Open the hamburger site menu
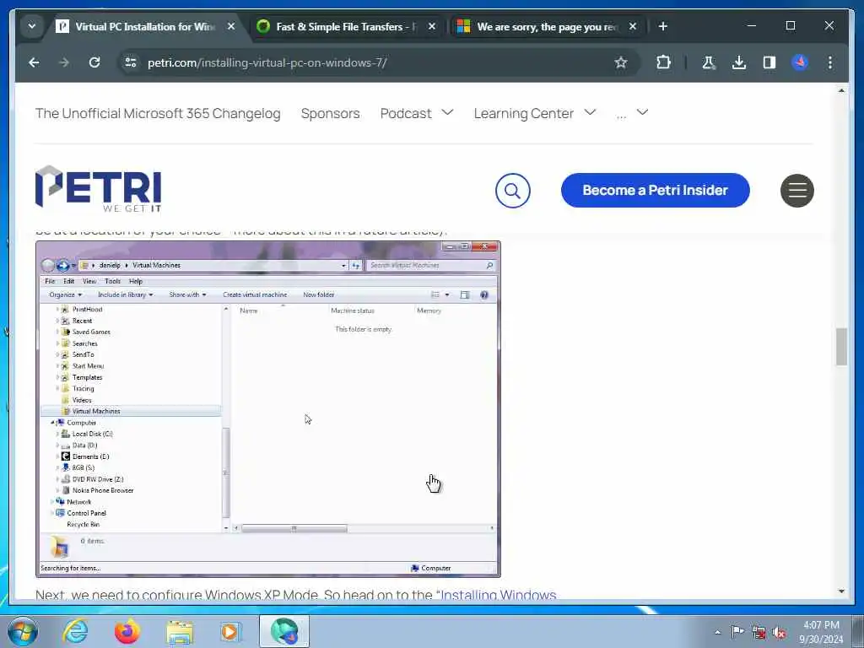 [796, 191]
